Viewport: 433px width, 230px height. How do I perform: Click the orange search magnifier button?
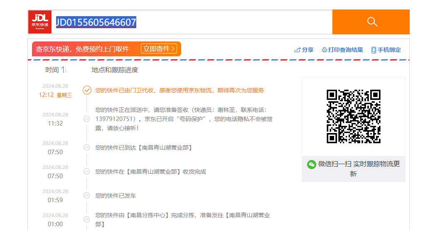click(371, 22)
